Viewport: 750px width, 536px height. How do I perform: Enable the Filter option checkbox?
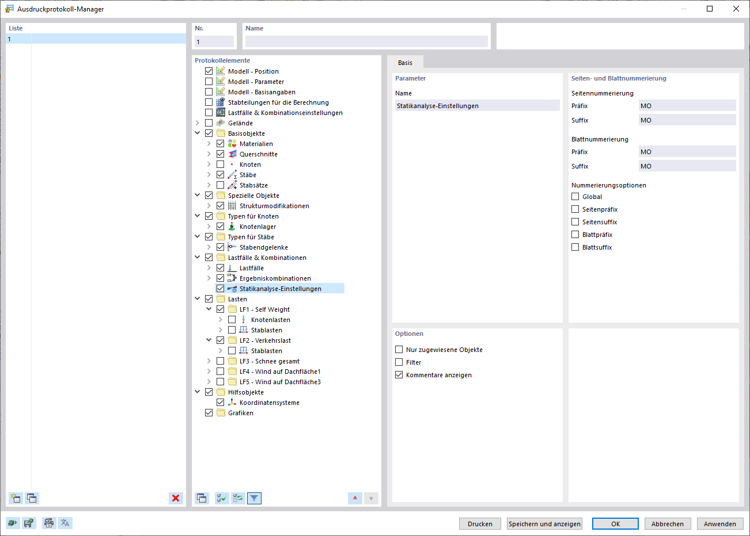399,362
